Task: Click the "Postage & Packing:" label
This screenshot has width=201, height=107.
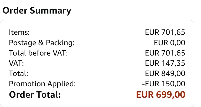Action: 42,43
